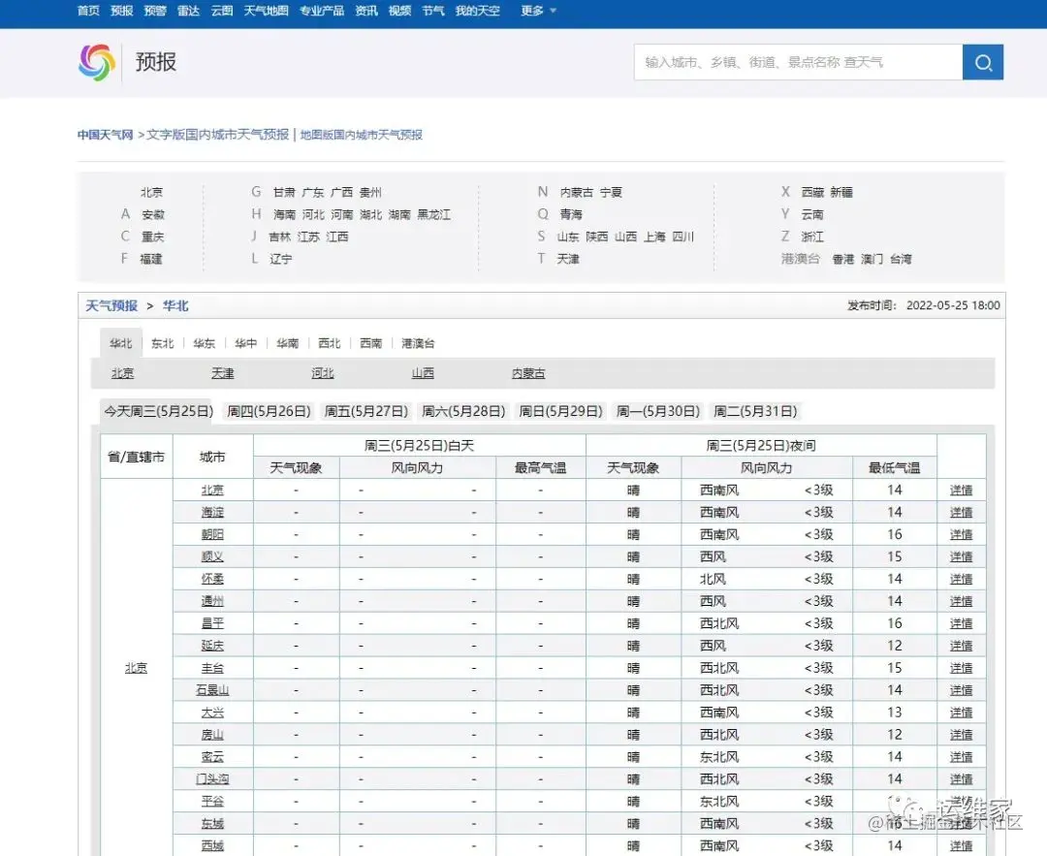
Task: Click the city search input field
Action: (795, 61)
